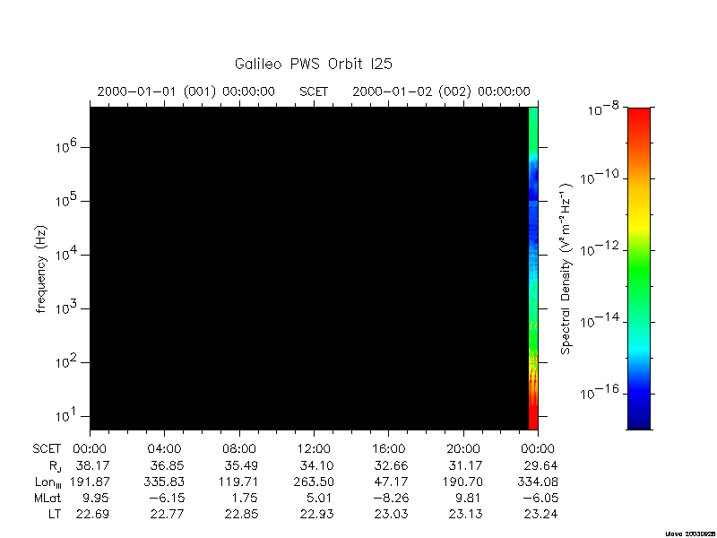The image size is (717, 538).
Task: Click the longitude value 263.50
Action: (x=314, y=482)
